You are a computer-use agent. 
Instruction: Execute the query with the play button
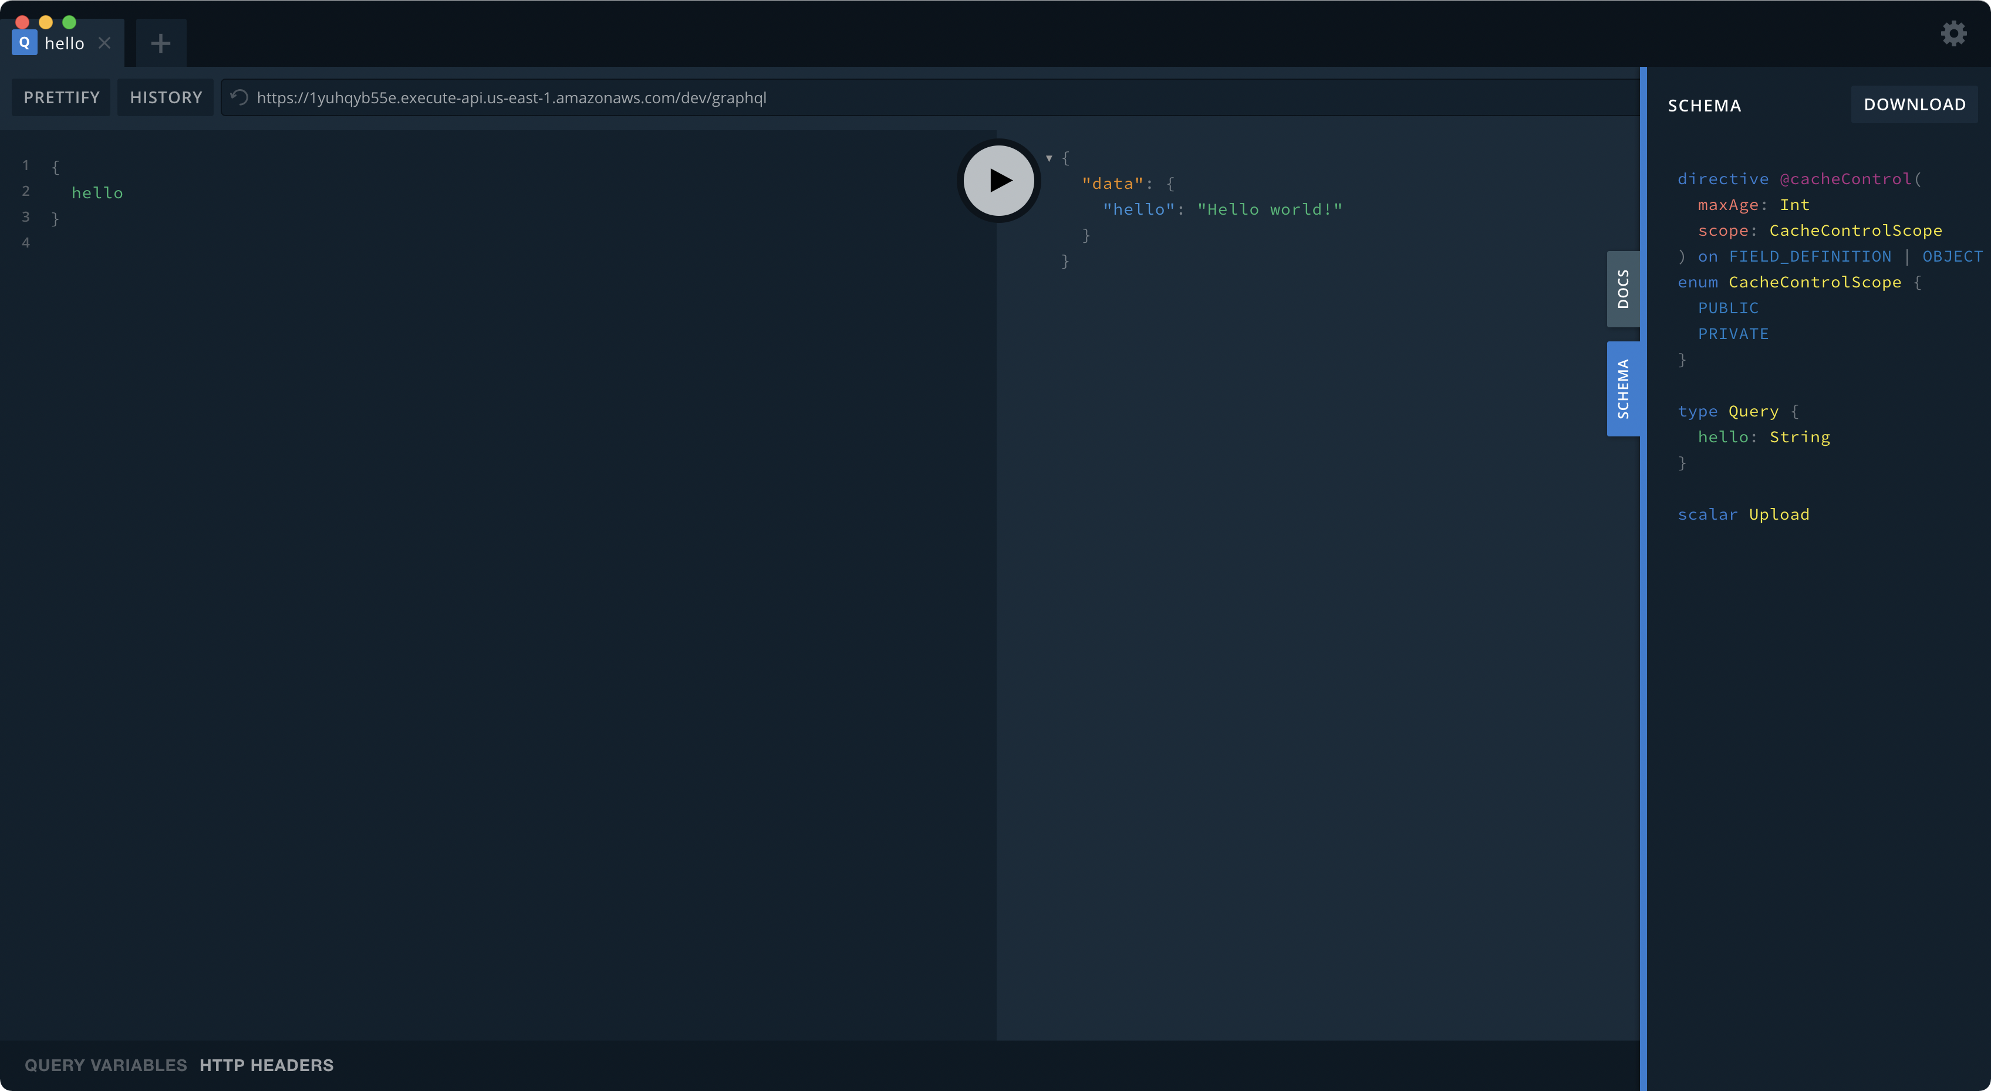coord(998,180)
